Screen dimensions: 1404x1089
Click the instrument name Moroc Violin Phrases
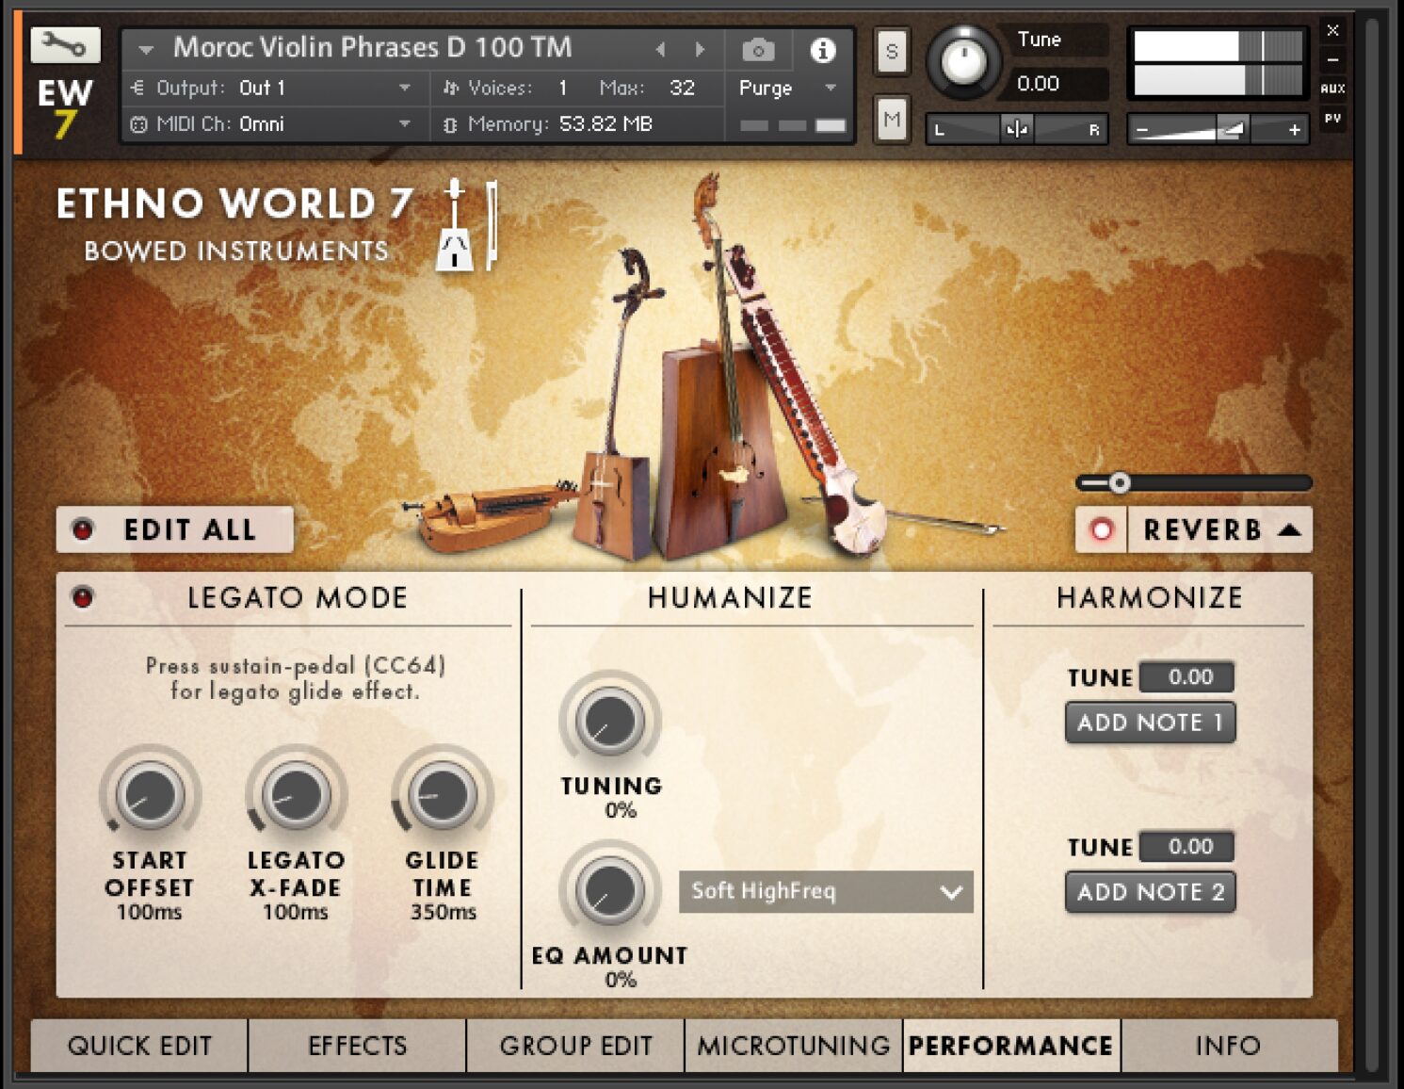click(x=372, y=47)
